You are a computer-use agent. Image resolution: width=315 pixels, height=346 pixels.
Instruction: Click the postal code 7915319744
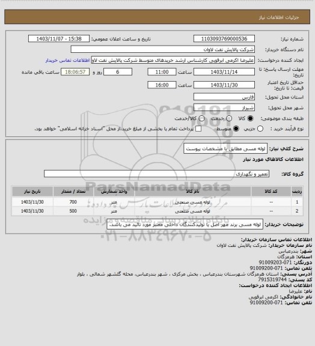point(272,279)
